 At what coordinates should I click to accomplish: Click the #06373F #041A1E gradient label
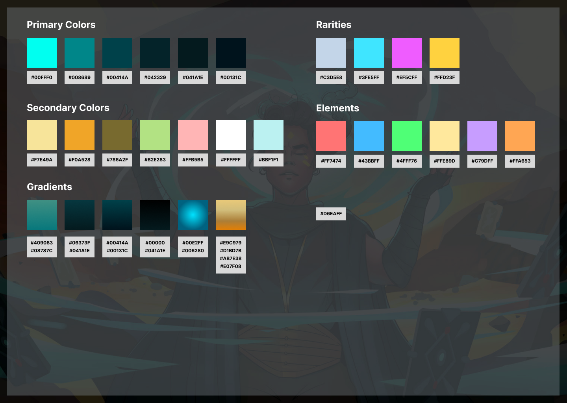coord(80,247)
